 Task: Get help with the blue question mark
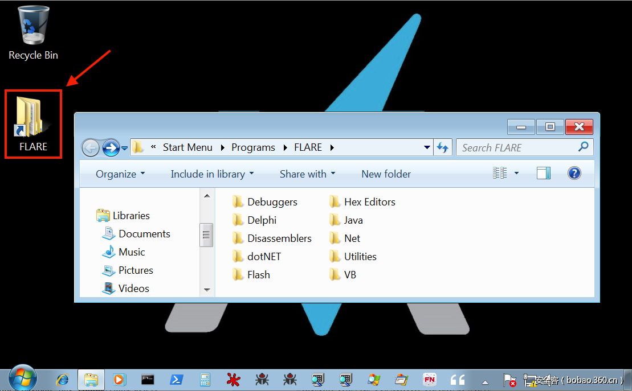pyautogui.click(x=574, y=174)
